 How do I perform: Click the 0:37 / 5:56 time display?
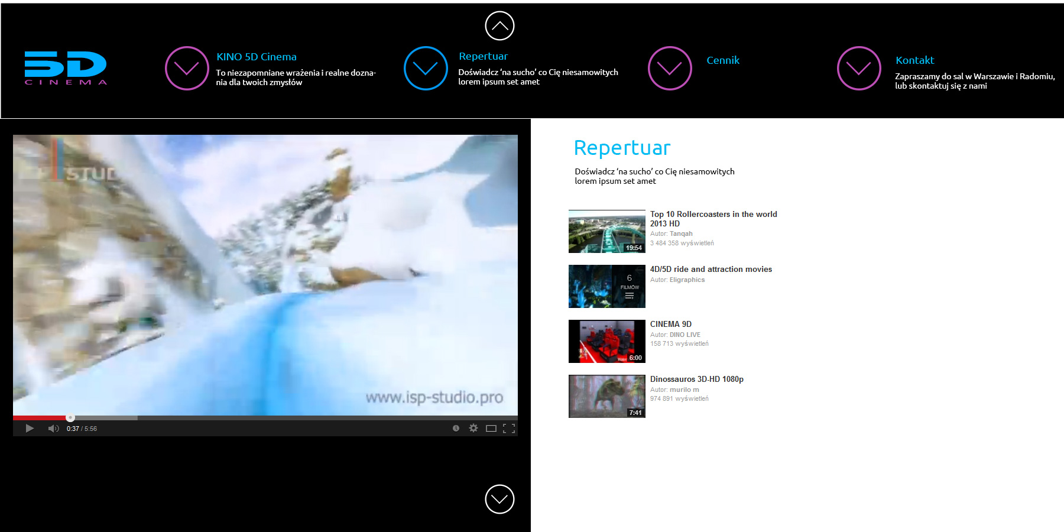(82, 429)
